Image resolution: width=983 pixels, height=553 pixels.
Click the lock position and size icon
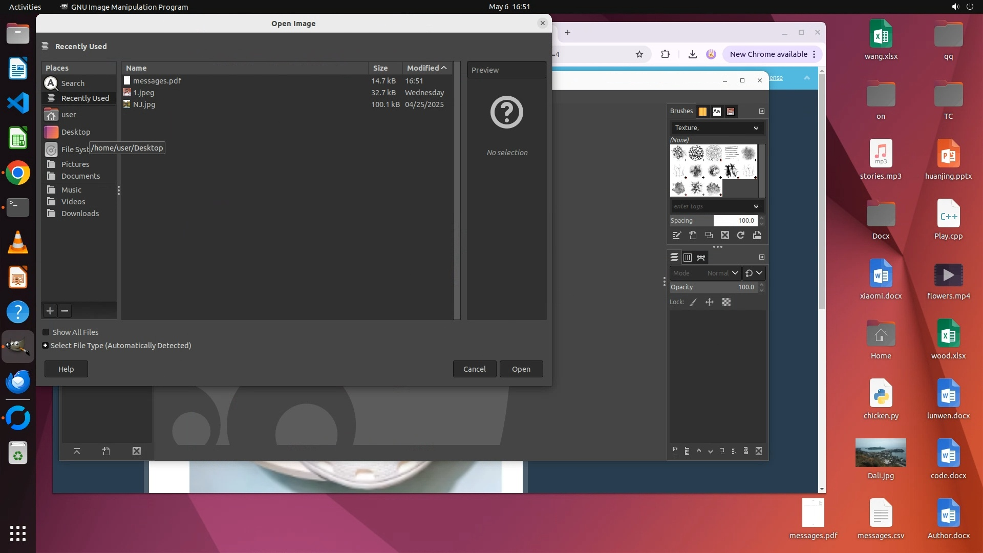tap(710, 303)
